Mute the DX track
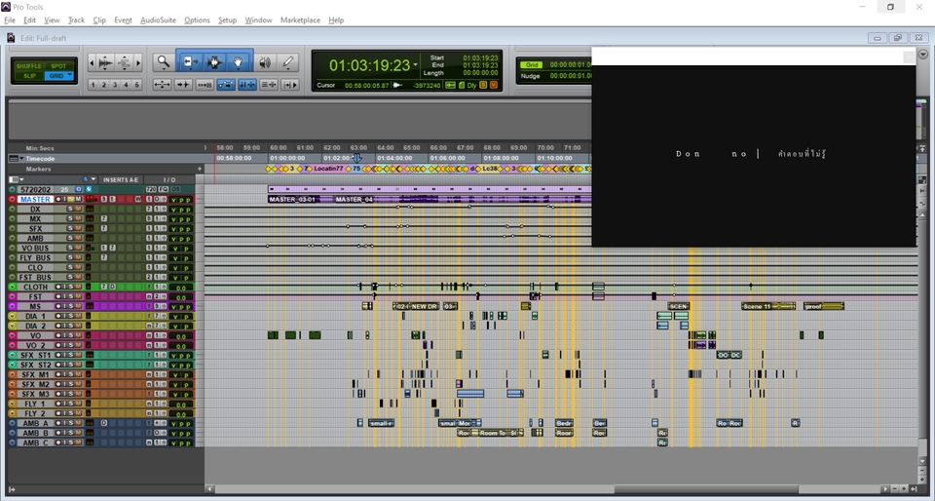Image resolution: width=935 pixels, height=501 pixels. click(78, 209)
